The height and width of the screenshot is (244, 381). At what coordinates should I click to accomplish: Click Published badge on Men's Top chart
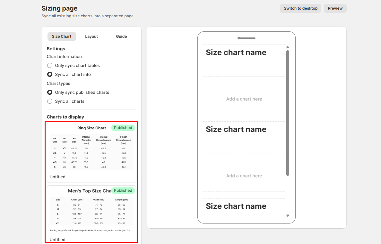123,191
